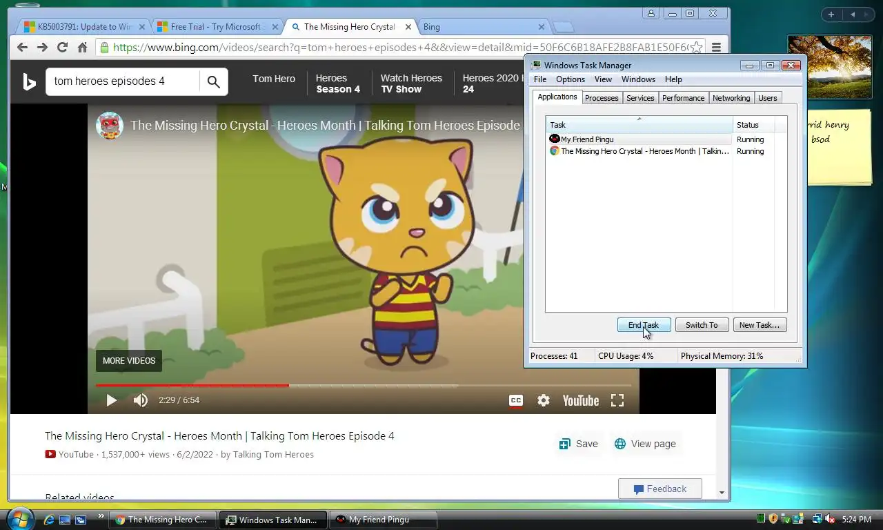The width and height of the screenshot is (883, 530).
Task: Play the Talking Tom video
Action: pyautogui.click(x=111, y=400)
